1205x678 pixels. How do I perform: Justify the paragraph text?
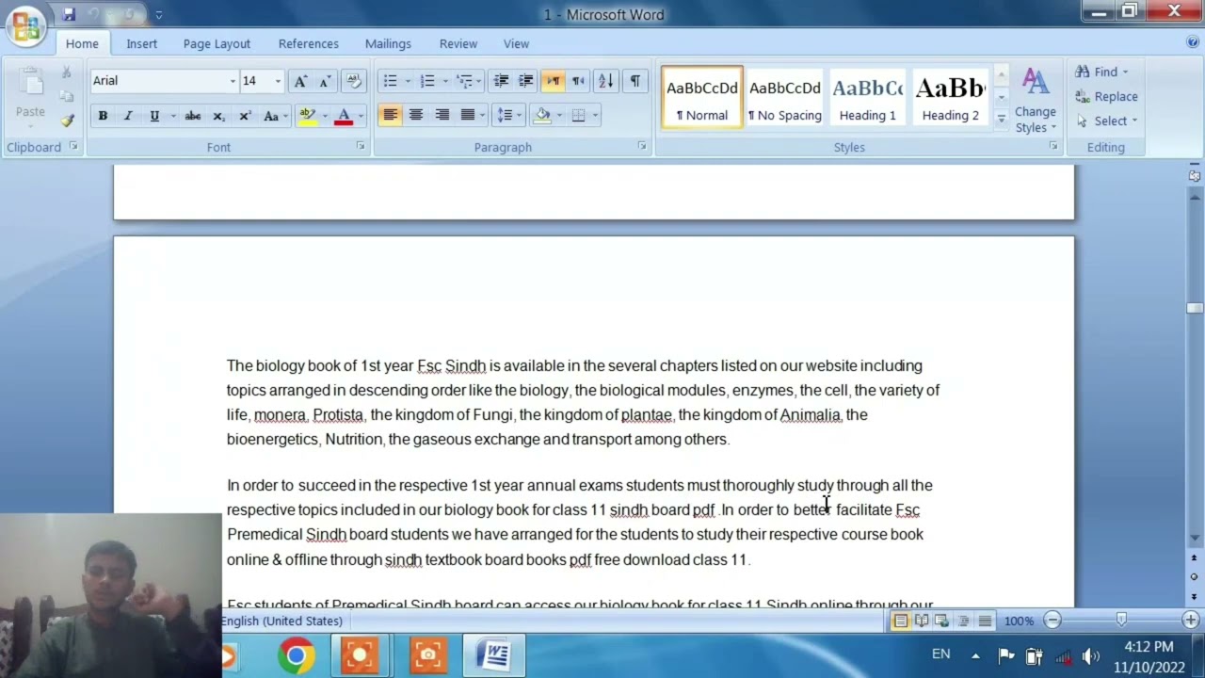[468, 115]
